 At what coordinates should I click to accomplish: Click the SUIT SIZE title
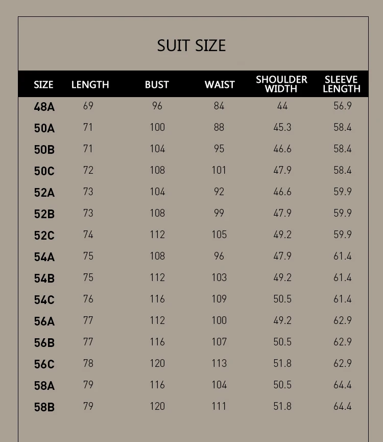click(192, 45)
